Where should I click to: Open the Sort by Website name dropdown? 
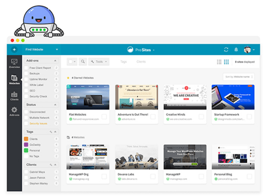point(239,77)
